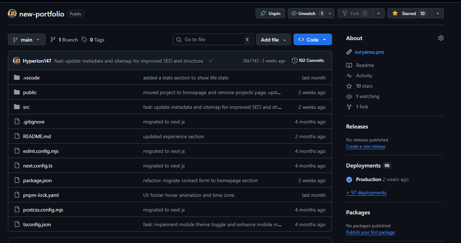Open the 0 Tags link
This screenshot has width=461, height=243.
(93, 40)
